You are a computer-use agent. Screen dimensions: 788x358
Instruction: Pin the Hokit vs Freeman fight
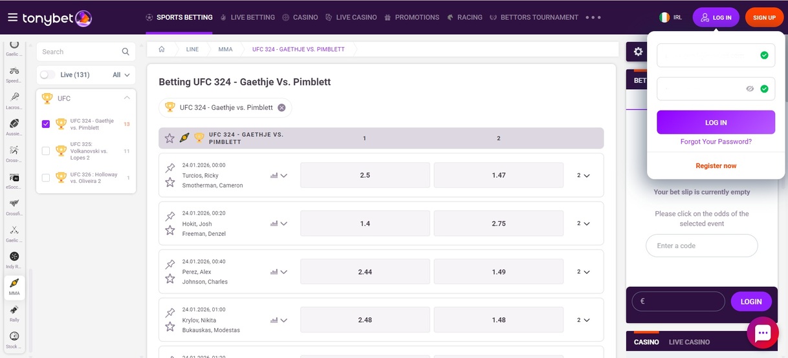170,216
